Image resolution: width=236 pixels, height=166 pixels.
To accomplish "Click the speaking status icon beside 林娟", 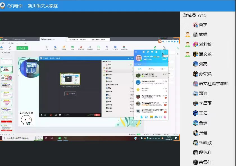I will [188, 35].
